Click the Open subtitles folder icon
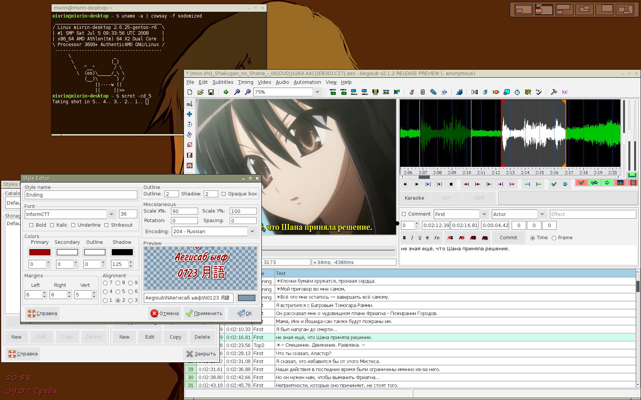The image size is (641, 400). [x=200, y=92]
